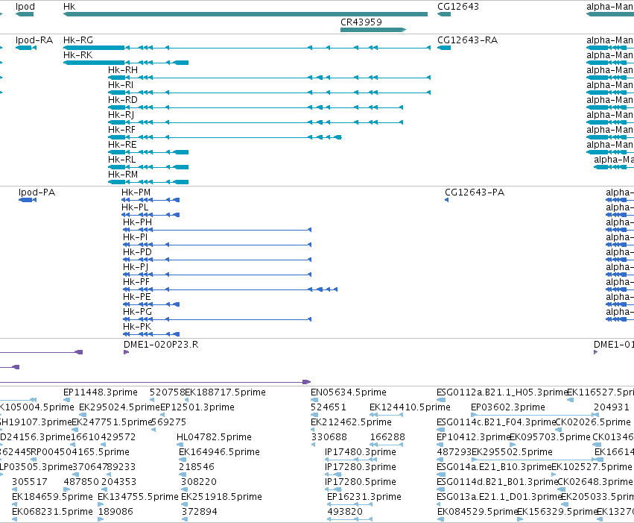
Task: Select the Hk-PH protein label
Action: point(138,222)
